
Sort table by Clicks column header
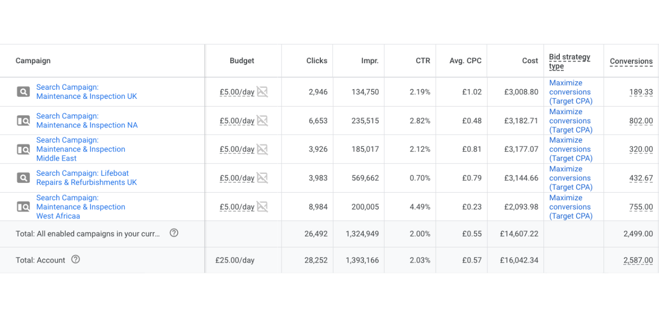tap(316, 61)
